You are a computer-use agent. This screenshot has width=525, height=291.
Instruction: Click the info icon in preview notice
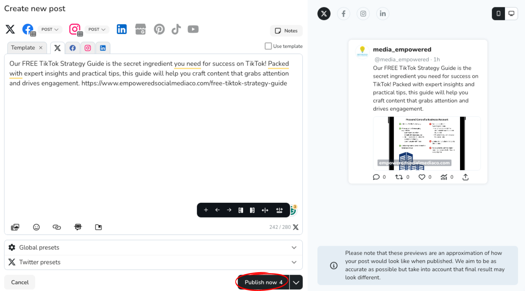pyautogui.click(x=334, y=266)
